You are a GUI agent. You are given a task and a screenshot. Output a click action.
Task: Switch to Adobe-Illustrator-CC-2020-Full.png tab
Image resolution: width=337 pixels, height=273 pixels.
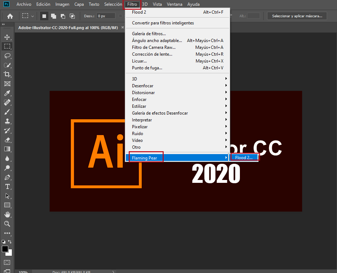(68, 28)
